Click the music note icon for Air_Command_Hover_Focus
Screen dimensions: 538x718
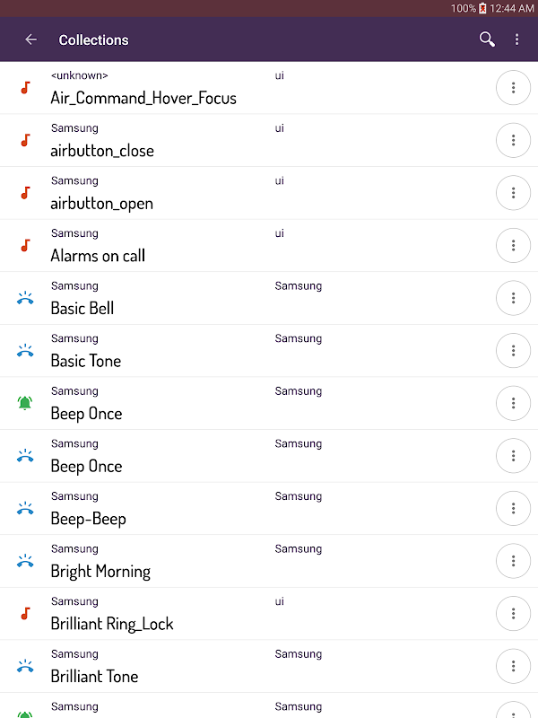(x=25, y=88)
